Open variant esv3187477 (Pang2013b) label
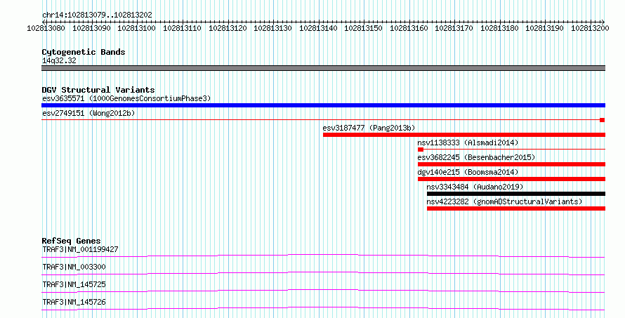 tap(369, 128)
